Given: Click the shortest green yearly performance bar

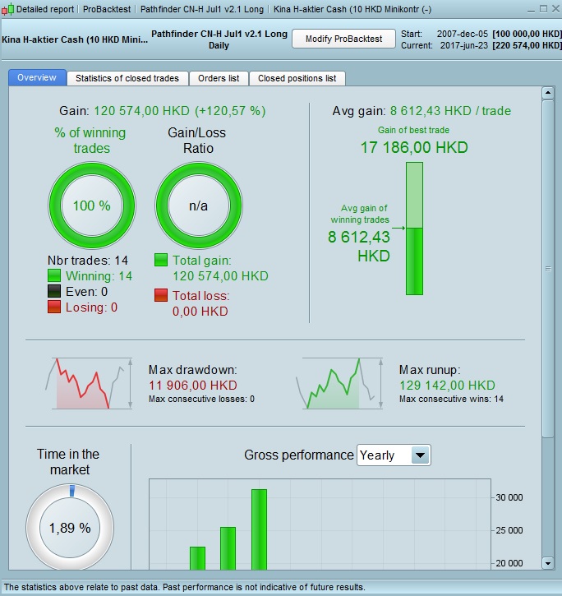Looking at the screenshot, I should coord(197,558).
